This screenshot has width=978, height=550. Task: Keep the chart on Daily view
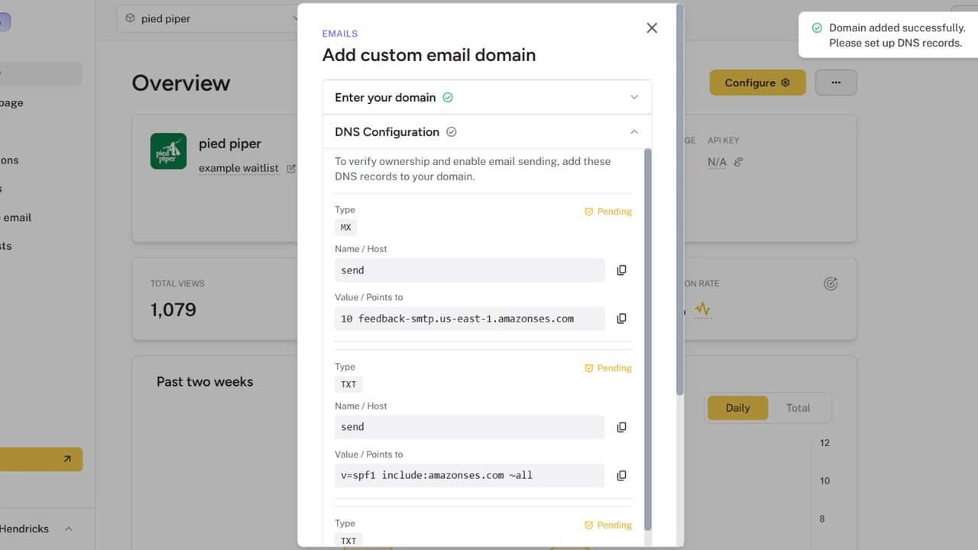[x=737, y=408]
